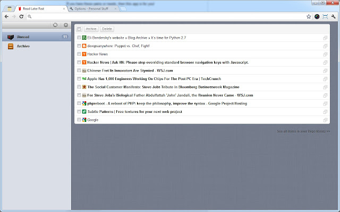Open page icon for phpreboot row
Image resolution: width=340 pixels, height=212 pixels.
tap(325, 104)
